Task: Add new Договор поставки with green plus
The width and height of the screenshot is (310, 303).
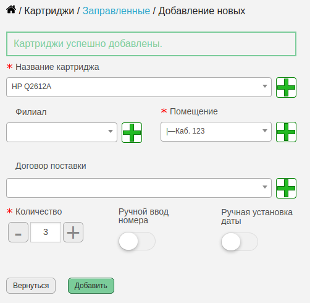Action: (x=286, y=188)
